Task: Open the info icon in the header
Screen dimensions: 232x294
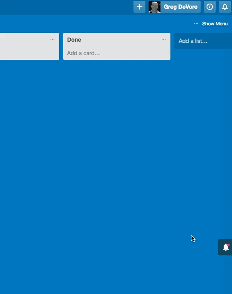Action: point(210,7)
